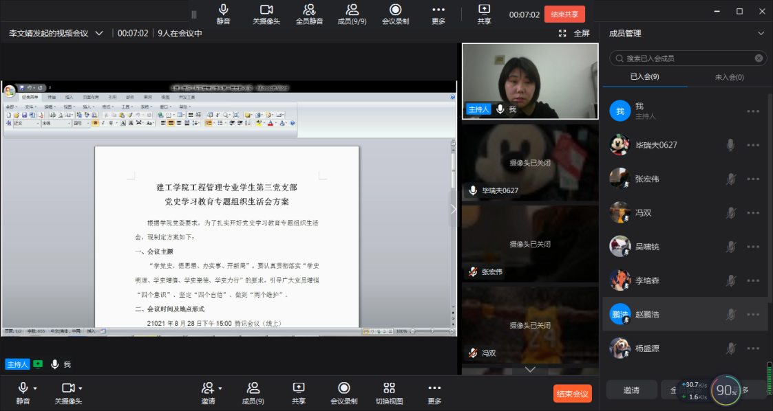773x411 pixels.
Task: Click the 邀请 invite icon in bottom toolbar
Action: coord(207,388)
